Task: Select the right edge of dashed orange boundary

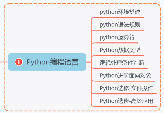Action: [161, 57]
